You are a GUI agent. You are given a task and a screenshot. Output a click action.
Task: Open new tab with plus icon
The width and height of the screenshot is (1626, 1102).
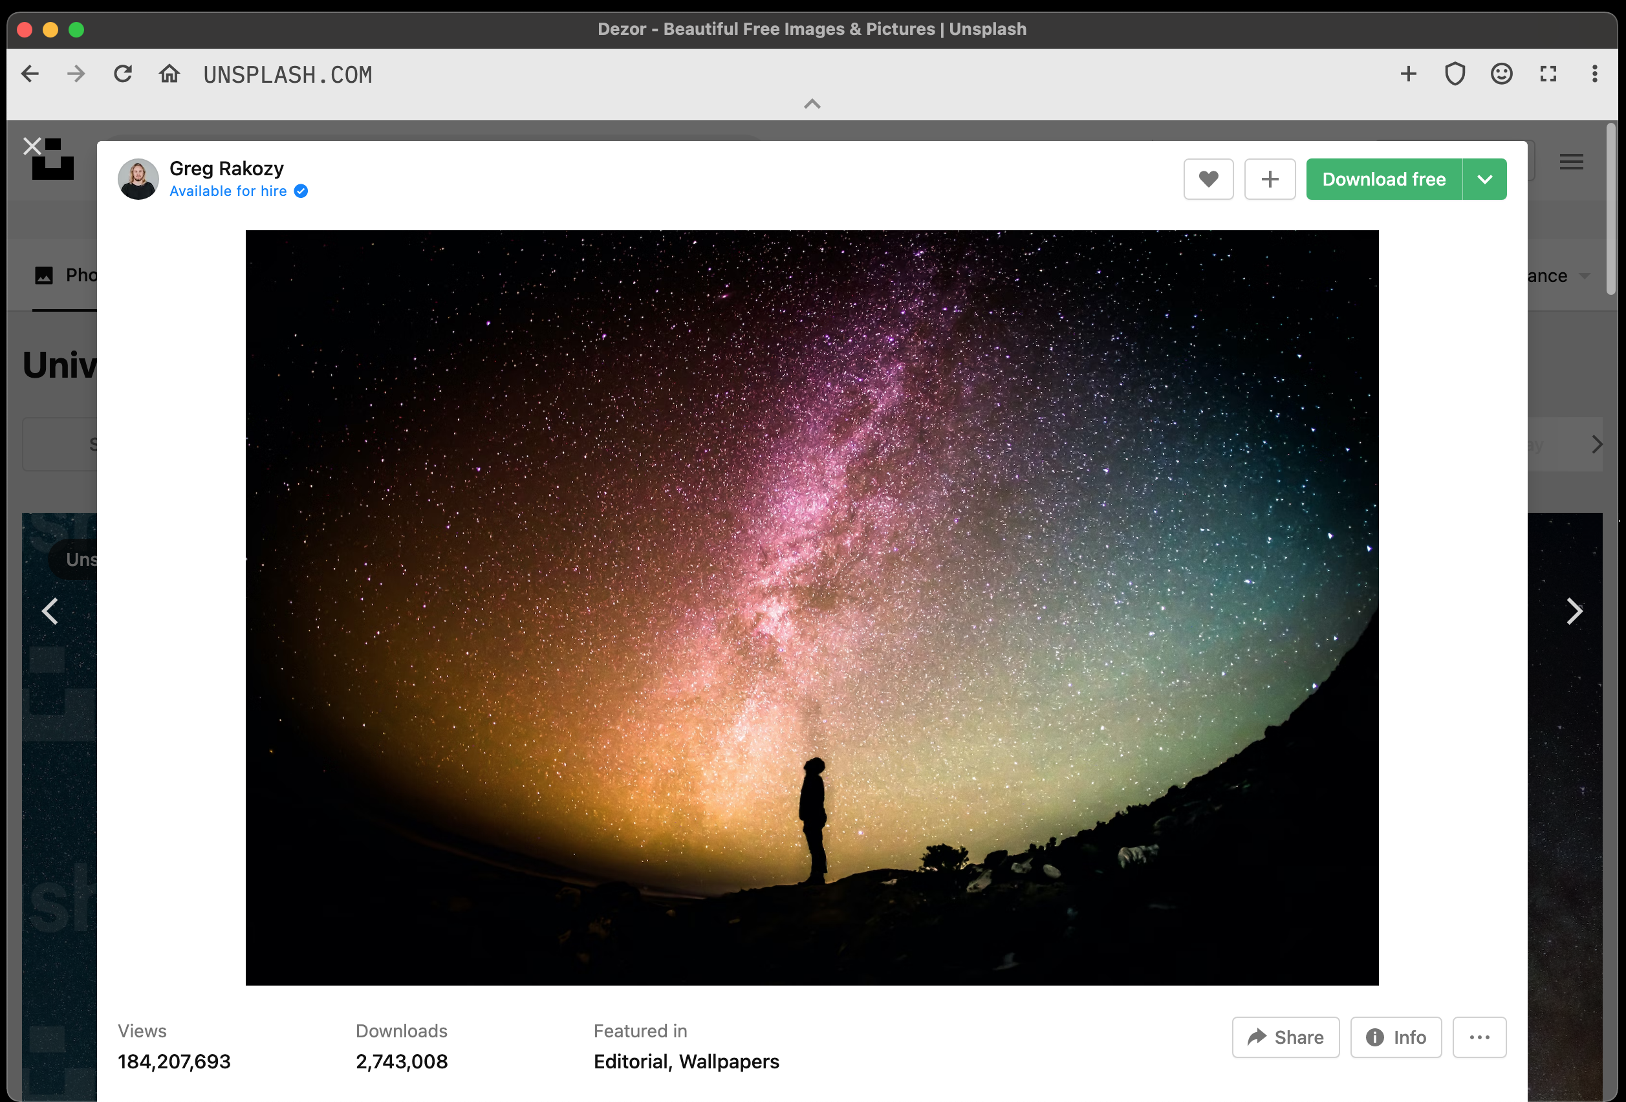1409,74
